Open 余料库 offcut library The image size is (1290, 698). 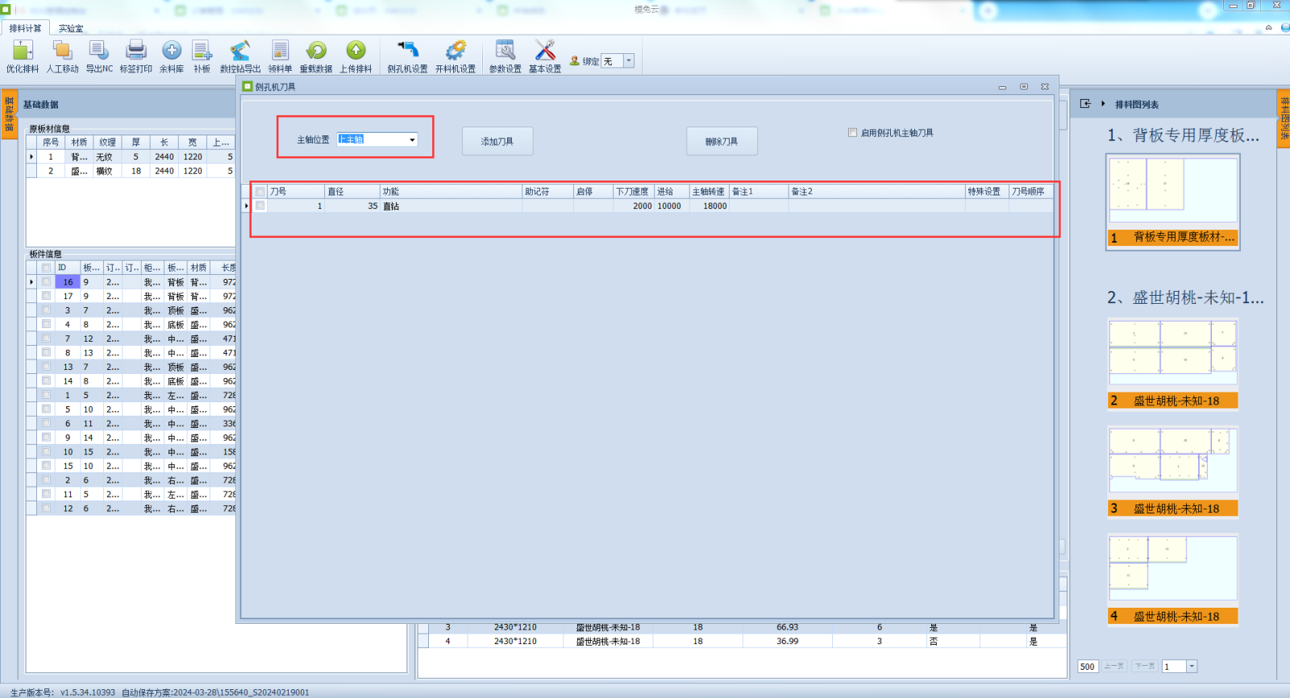171,56
